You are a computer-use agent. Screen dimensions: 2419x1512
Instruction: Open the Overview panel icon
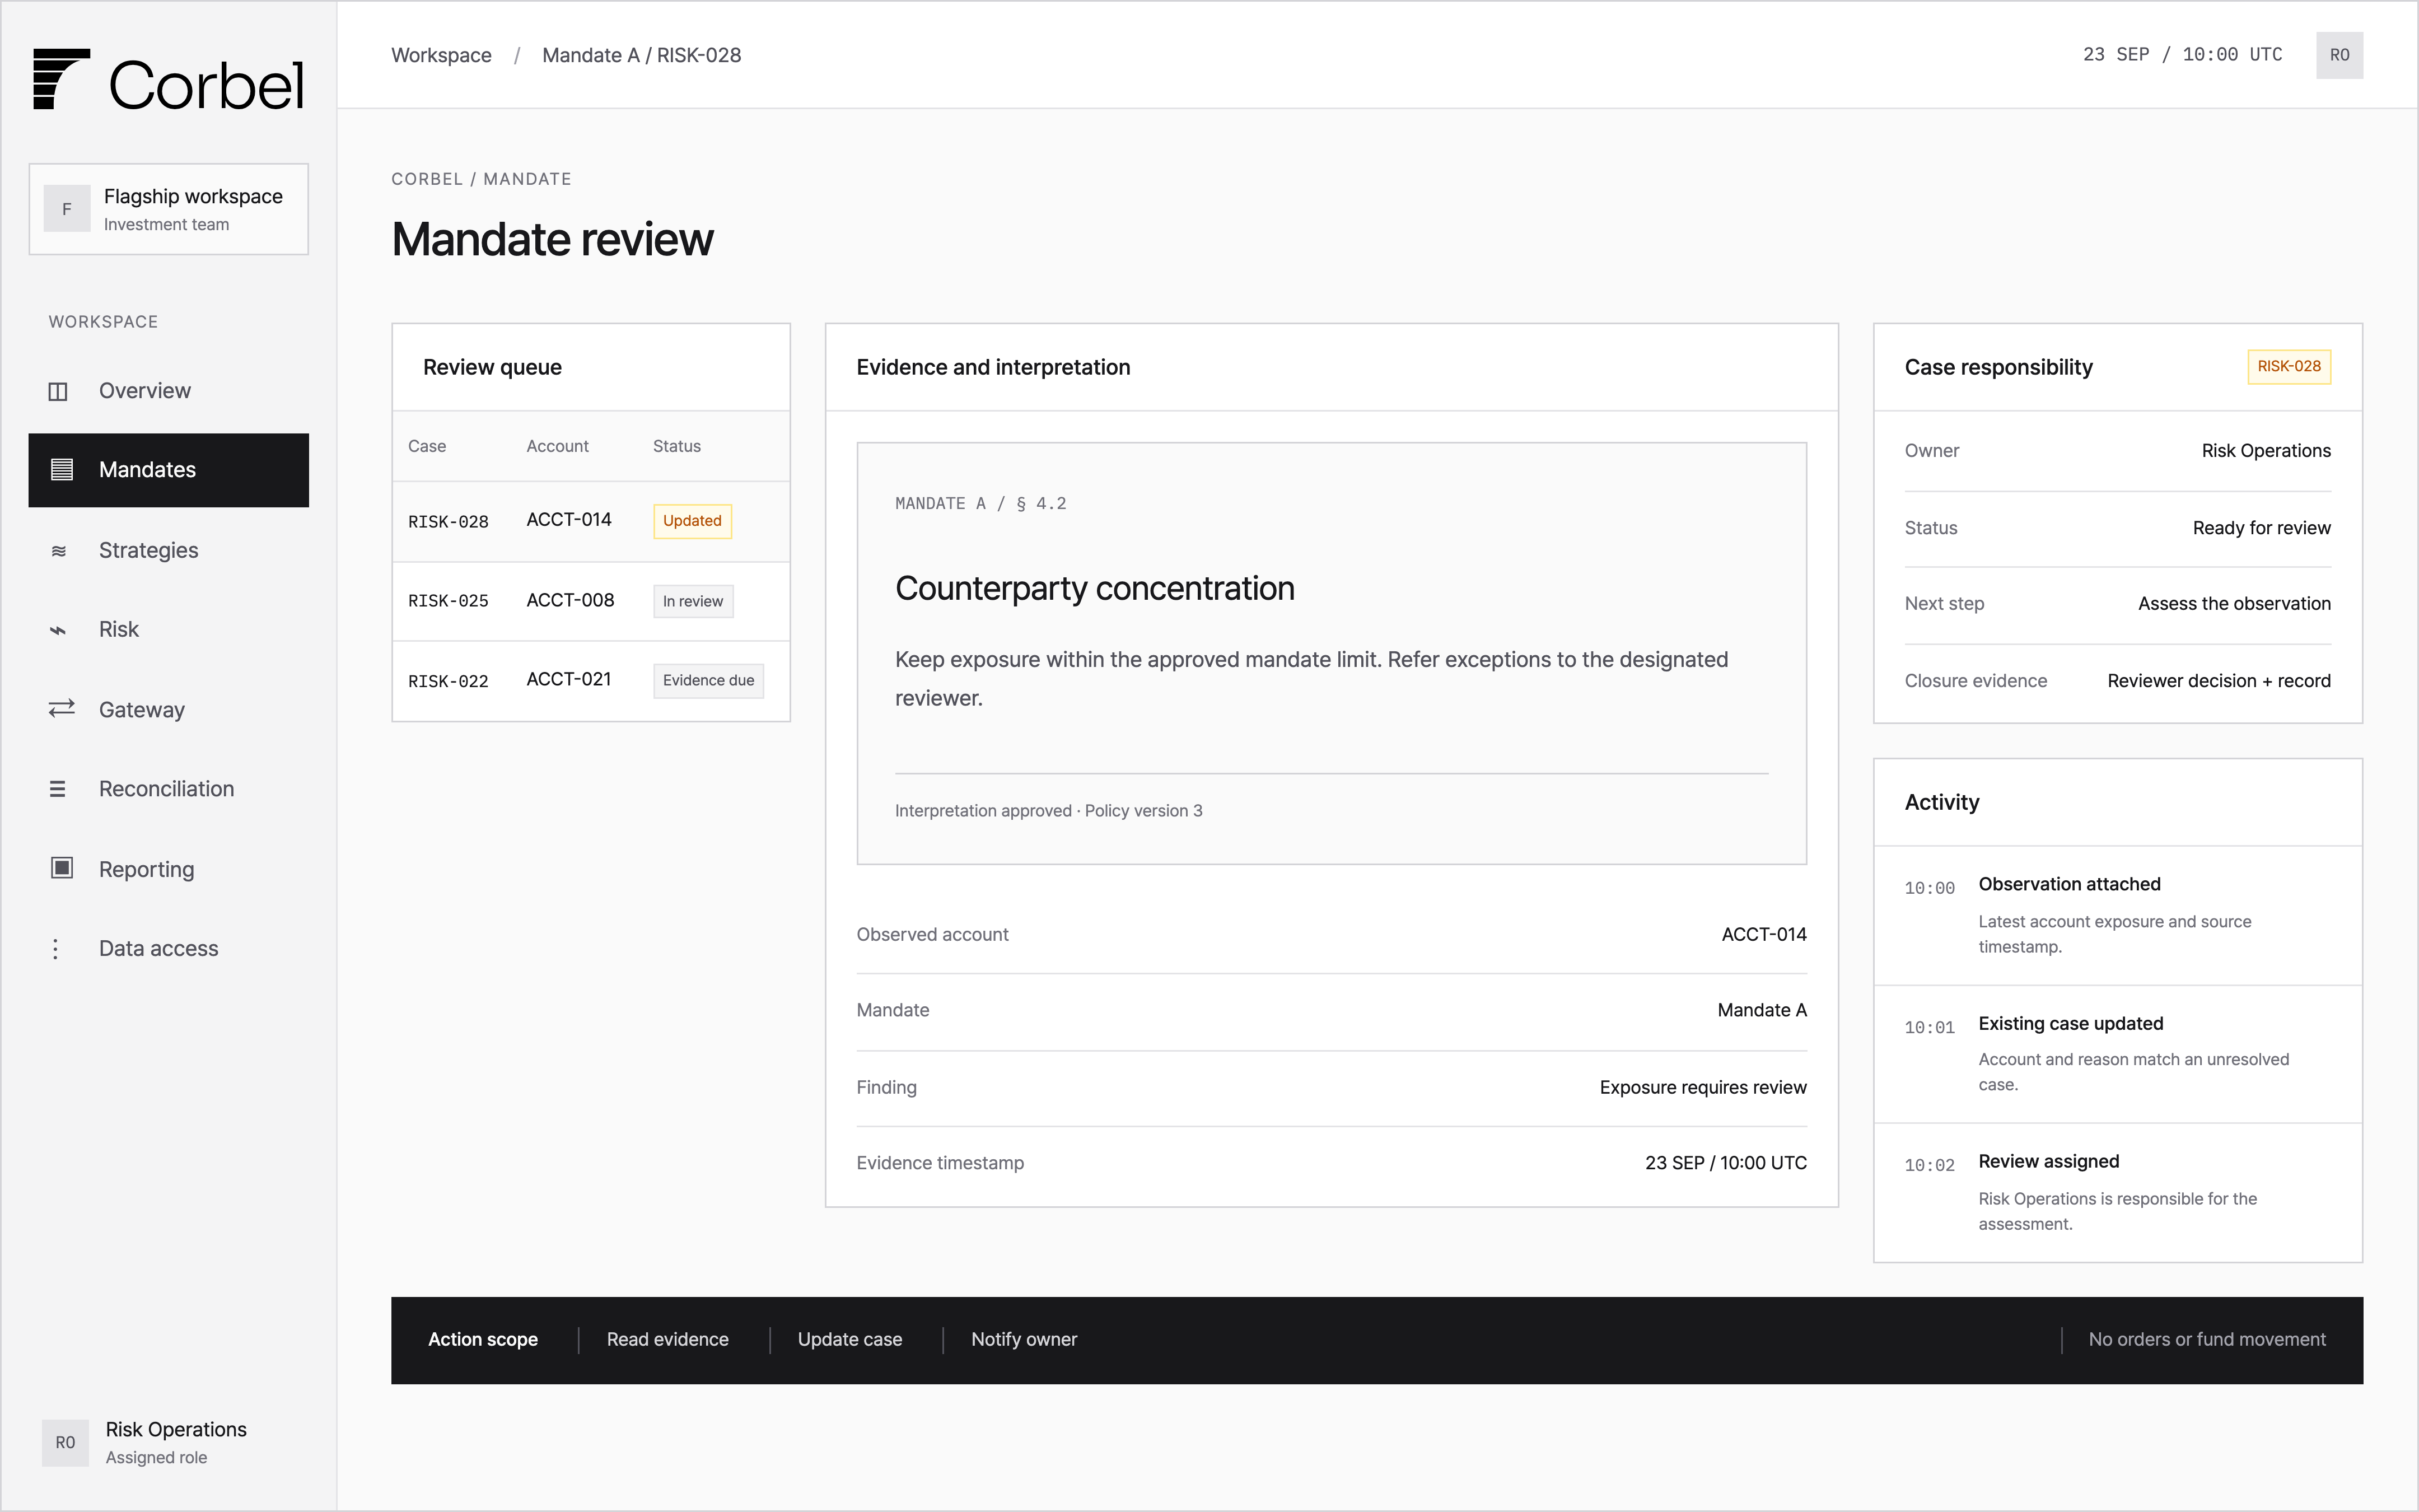(58, 391)
